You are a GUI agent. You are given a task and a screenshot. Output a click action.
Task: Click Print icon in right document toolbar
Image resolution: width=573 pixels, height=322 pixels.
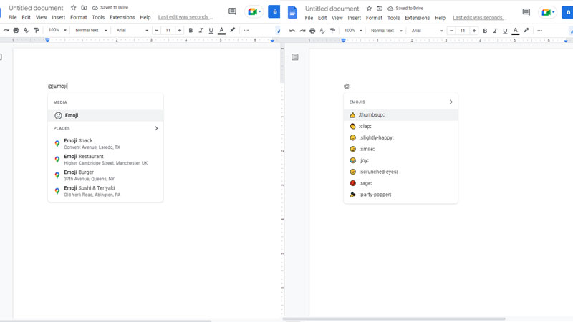coord(312,31)
